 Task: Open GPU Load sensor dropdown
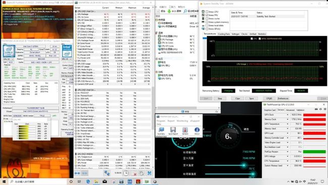pyautogui.click(x=288, y=133)
